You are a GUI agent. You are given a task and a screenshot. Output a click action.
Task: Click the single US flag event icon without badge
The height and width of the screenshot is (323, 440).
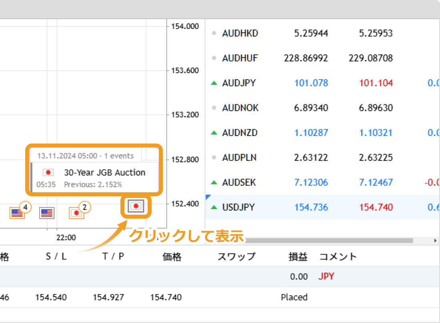pyautogui.click(x=46, y=213)
